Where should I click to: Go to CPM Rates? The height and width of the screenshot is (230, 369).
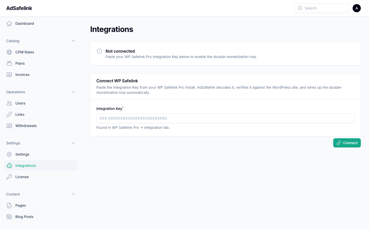click(41, 52)
